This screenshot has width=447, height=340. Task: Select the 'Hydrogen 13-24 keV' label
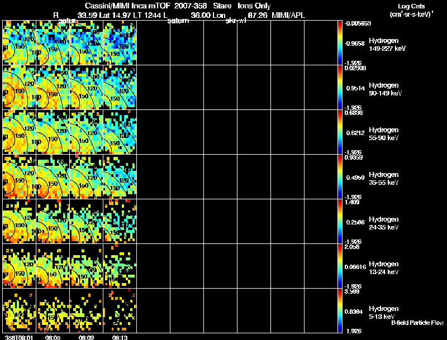[x=384, y=268]
